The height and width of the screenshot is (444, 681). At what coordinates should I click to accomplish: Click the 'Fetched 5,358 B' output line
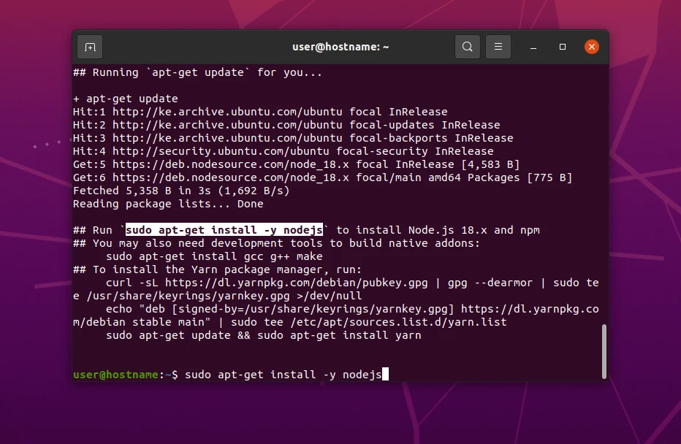181,191
